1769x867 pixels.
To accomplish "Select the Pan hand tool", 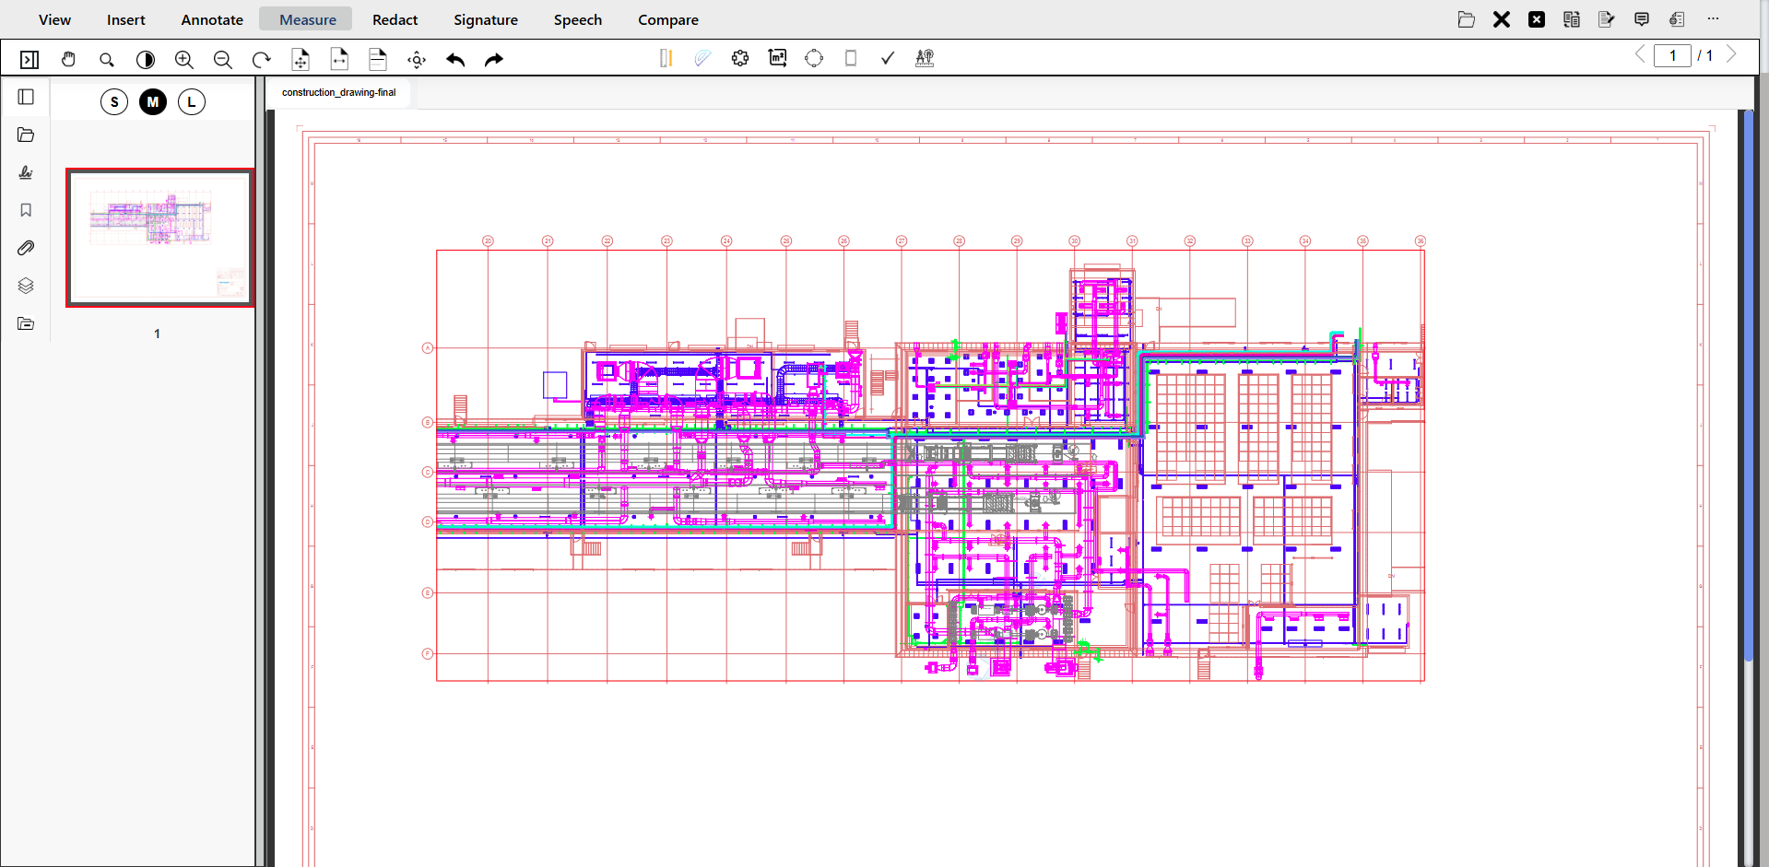I will click(x=68, y=59).
